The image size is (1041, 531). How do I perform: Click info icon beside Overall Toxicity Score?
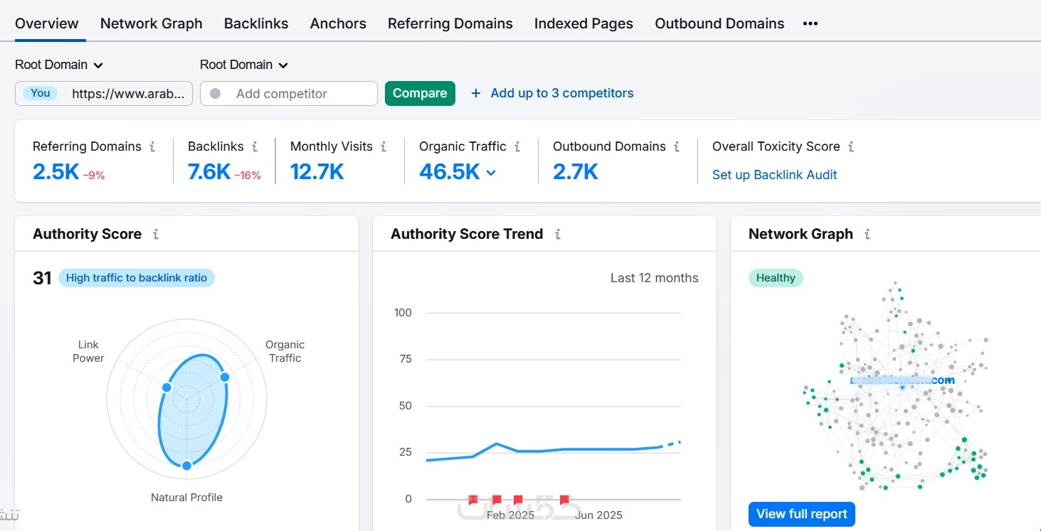click(x=851, y=146)
